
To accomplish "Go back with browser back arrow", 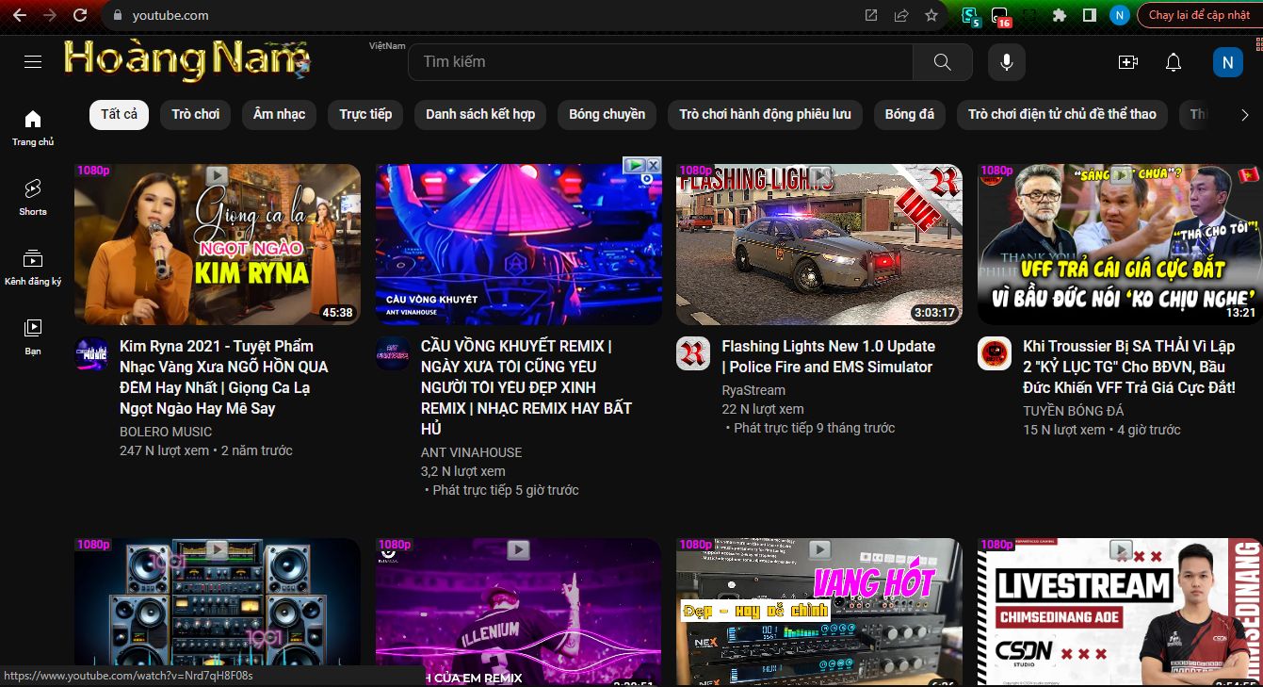I will [19, 15].
